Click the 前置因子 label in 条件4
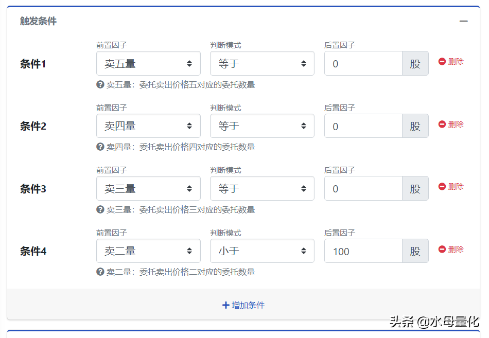This screenshot has height=338, width=489. pyautogui.click(x=112, y=233)
